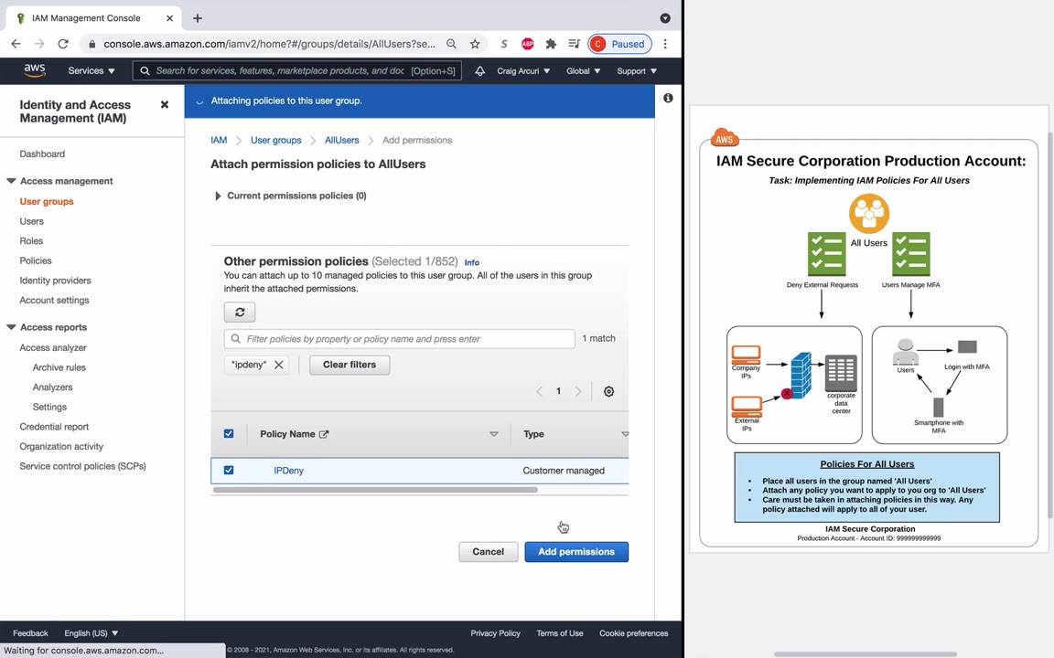Screen dimensions: 1054x658
Task: Open Dashboard in IAM sidebar
Action: tap(42, 154)
